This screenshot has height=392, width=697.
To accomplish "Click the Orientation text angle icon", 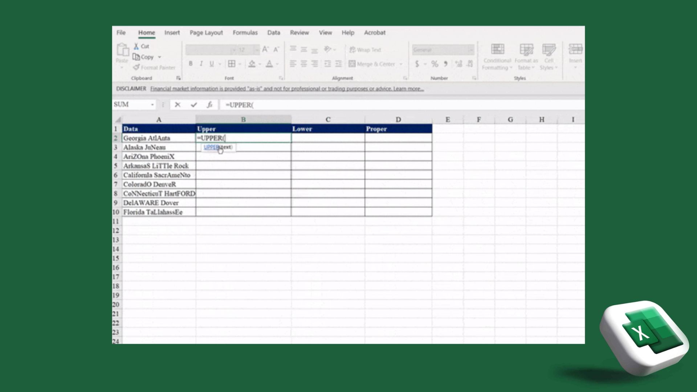I will [x=328, y=49].
